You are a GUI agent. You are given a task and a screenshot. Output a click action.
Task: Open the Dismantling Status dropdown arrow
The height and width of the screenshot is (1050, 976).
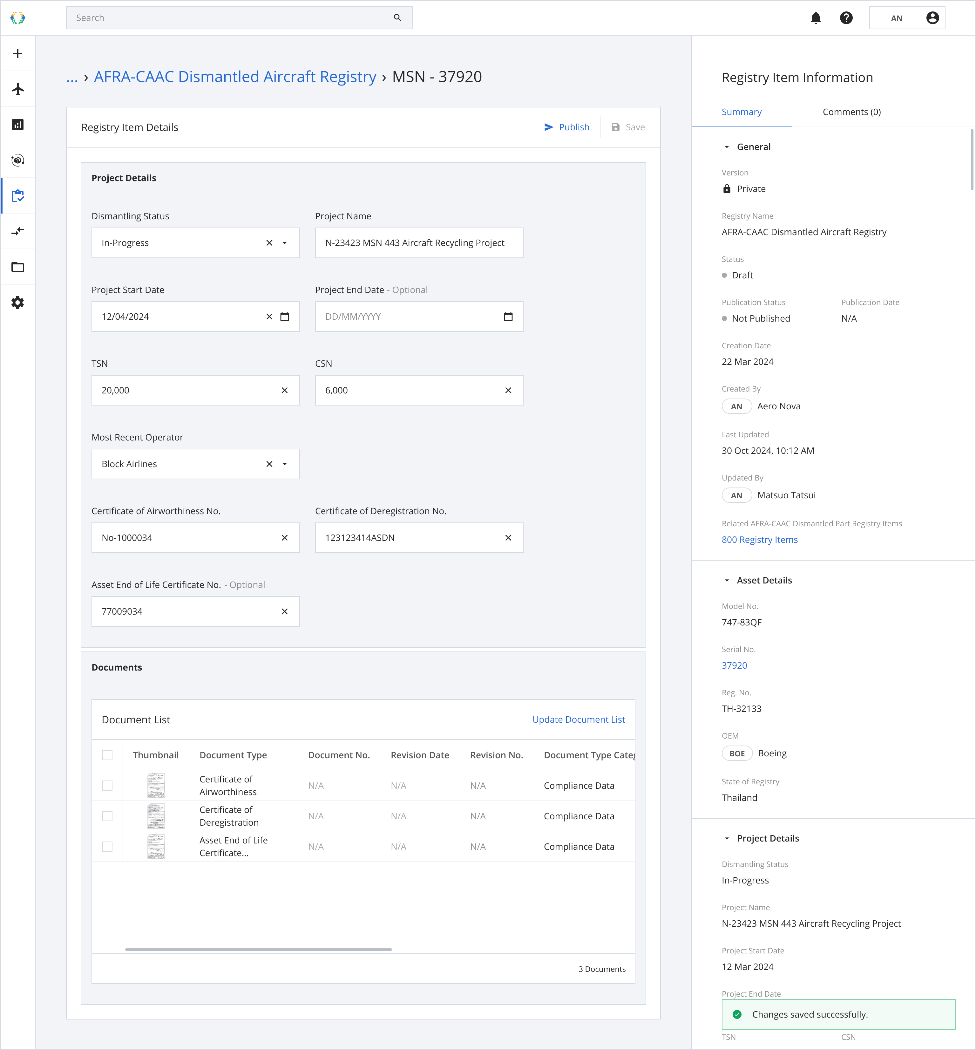(285, 243)
